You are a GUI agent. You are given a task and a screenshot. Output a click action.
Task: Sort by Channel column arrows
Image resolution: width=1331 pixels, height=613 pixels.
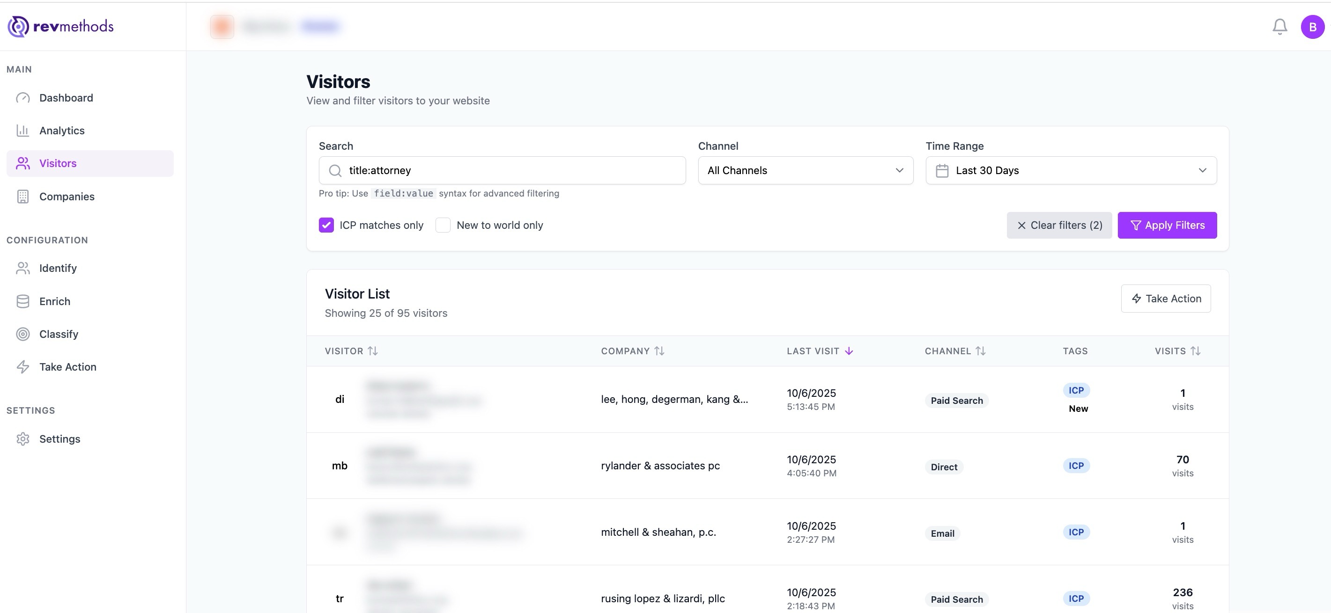(980, 351)
